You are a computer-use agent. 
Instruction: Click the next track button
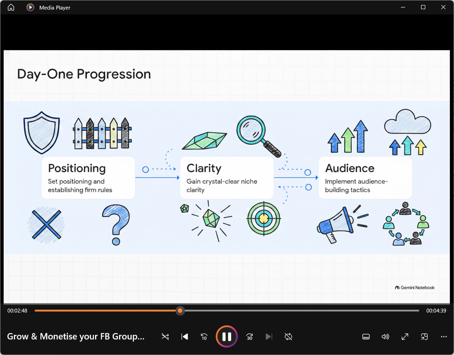click(269, 337)
